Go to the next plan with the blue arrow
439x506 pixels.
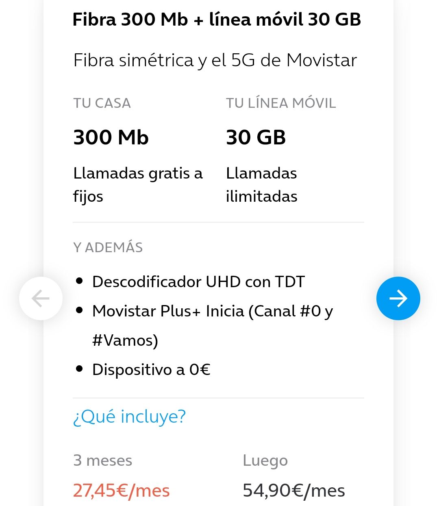tap(398, 298)
